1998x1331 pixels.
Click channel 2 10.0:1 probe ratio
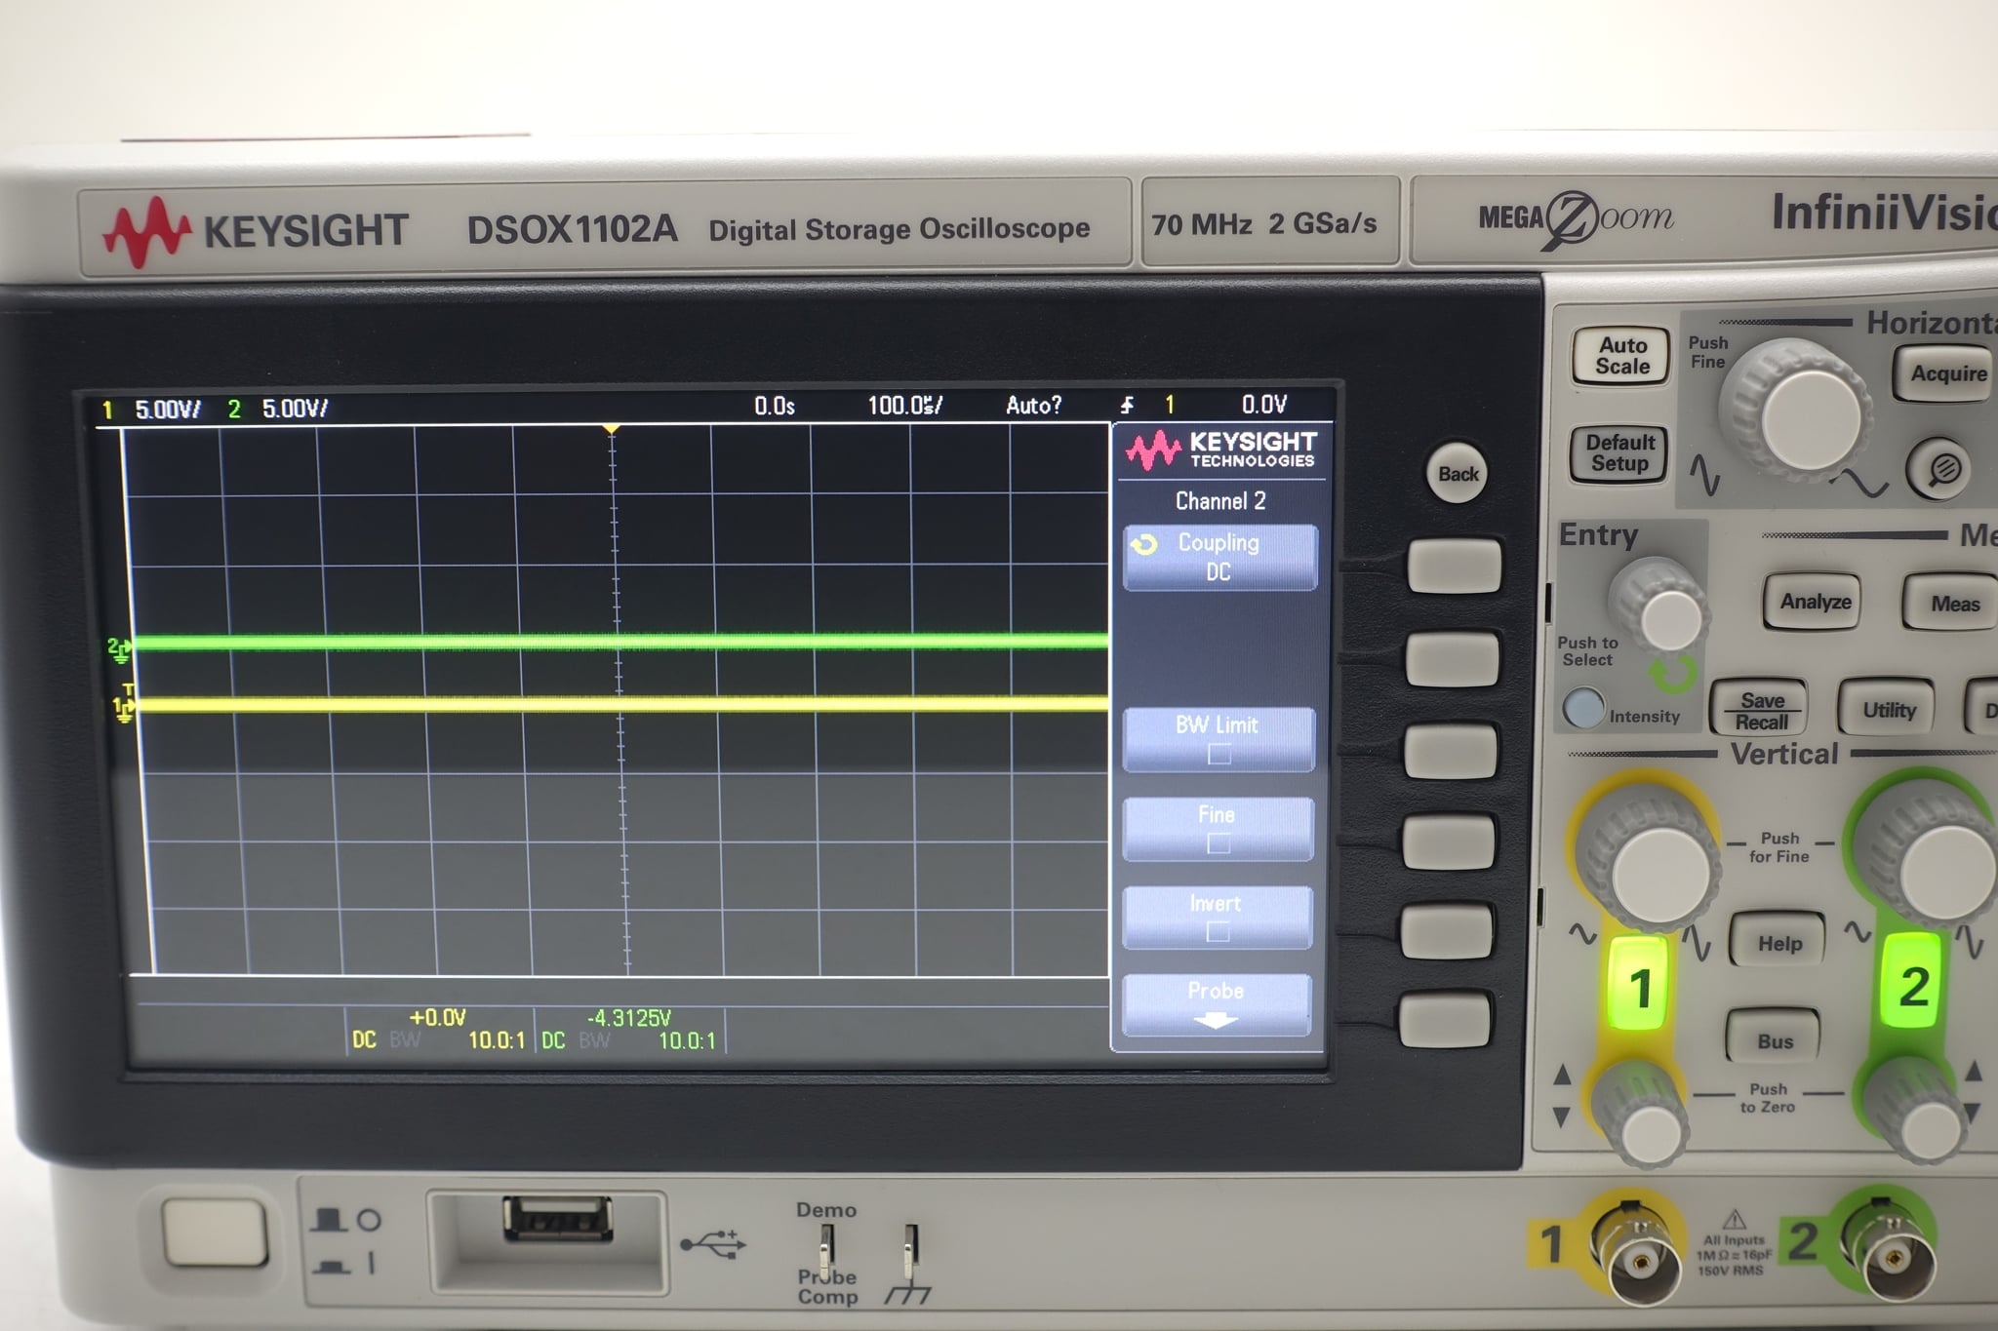[687, 1040]
